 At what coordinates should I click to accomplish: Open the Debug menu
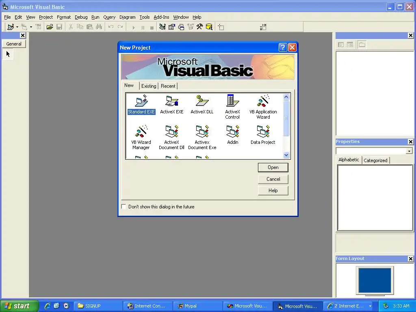(x=81, y=17)
